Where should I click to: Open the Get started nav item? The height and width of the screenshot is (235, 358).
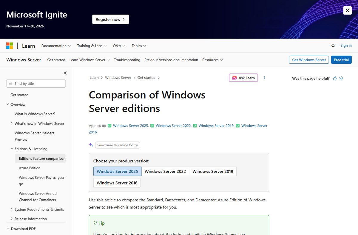(x=56, y=60)
